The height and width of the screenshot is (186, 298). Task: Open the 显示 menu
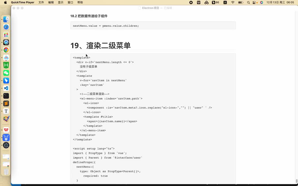click(61, 3)
